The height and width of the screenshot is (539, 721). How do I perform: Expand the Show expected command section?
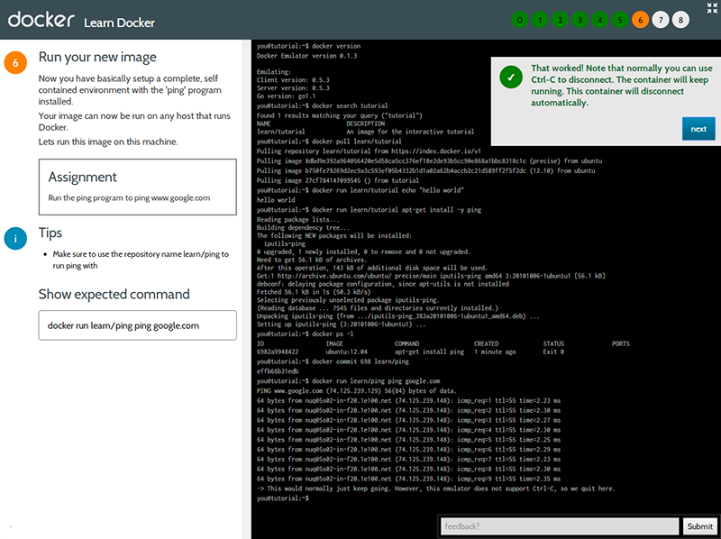tap(114, 294)
